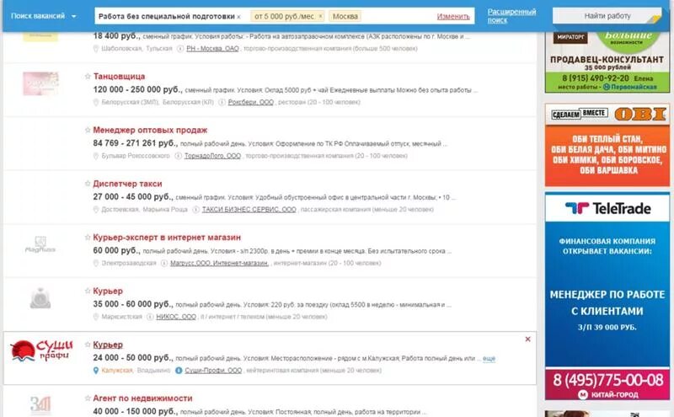Click info icon next to НИКОС, ООО
Image resolution: width=674 pixels, height=417 pixels.
[x=150, y=317]
